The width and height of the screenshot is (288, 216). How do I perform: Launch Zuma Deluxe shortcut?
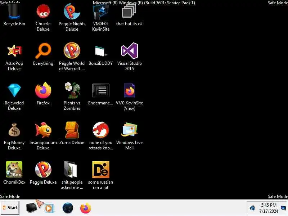72,130
